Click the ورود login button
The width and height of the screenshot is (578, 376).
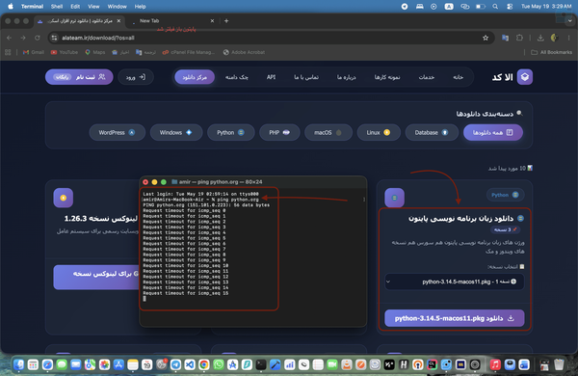coord(136,77)
